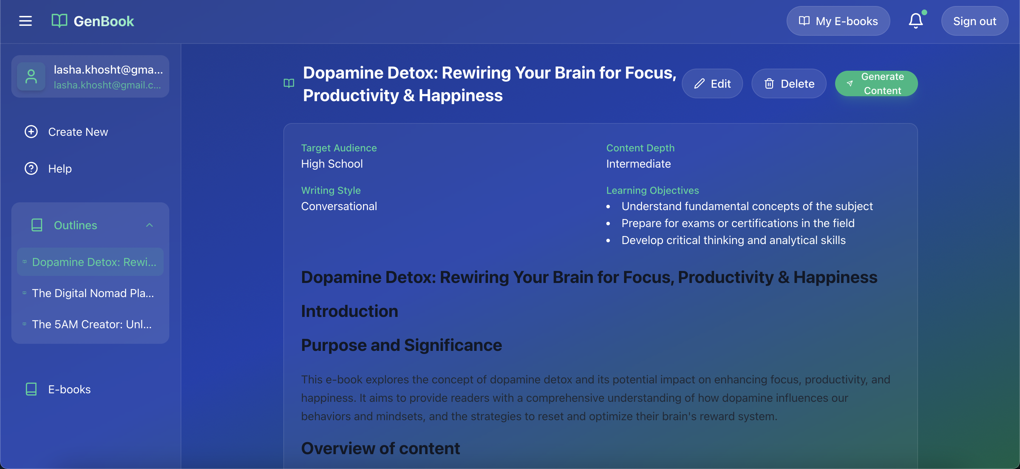The width and height of the screenshot is (1020, 469).
Task: Open the E-books sidebar section
Action: (90, 389)
